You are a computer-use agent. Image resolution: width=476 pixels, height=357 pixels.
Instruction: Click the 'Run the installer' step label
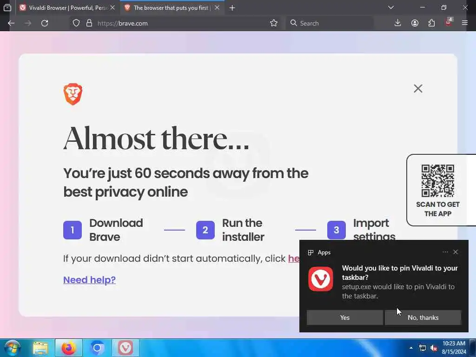[243, 230]
